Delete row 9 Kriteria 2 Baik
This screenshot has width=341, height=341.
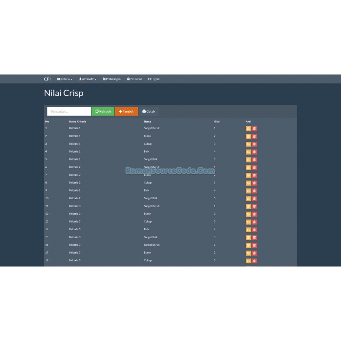(x=254, y=191)
